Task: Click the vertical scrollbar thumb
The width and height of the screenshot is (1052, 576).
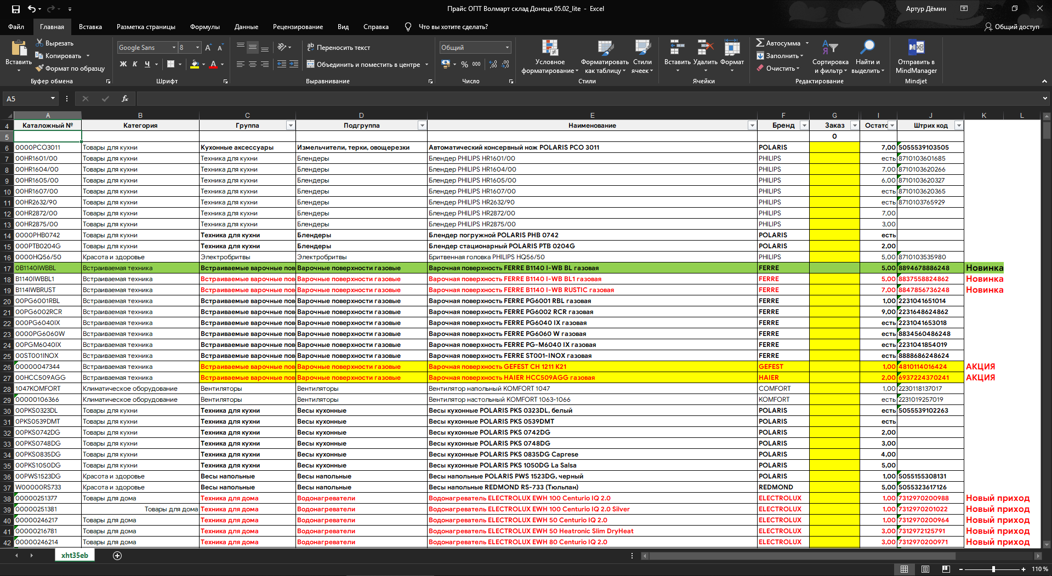Action: [1047, 130]
